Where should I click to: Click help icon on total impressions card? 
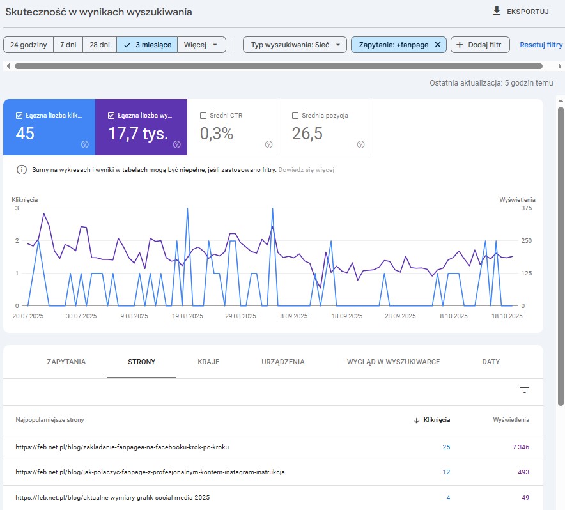click(176, 144)
